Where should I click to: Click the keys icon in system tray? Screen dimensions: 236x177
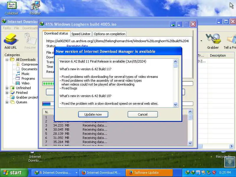[203, 173]
